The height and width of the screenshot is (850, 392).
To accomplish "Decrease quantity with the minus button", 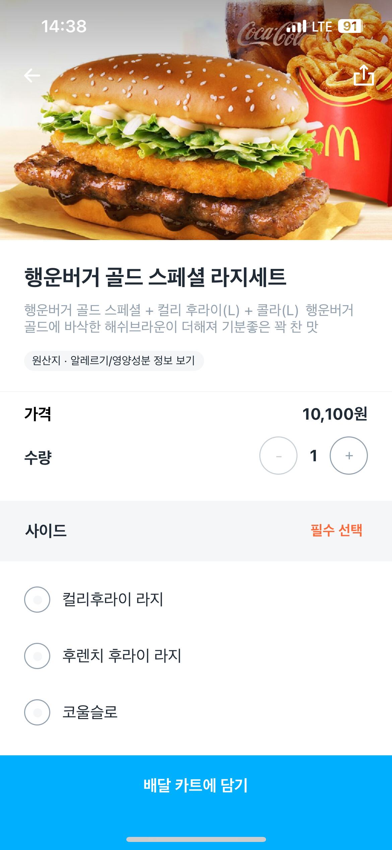I will click(278, 456).
